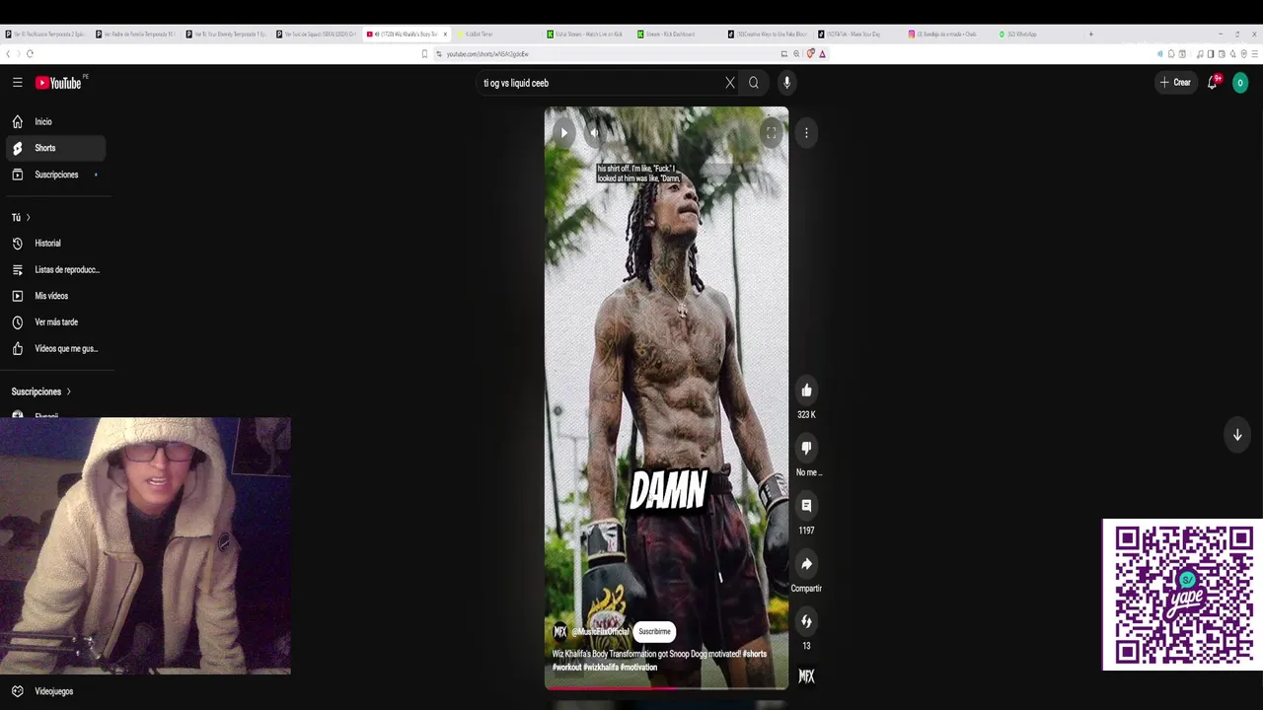Open Videos que me gustan
Image resolution: width=1263 pixels, height=710 pixels.
point(56,348)
